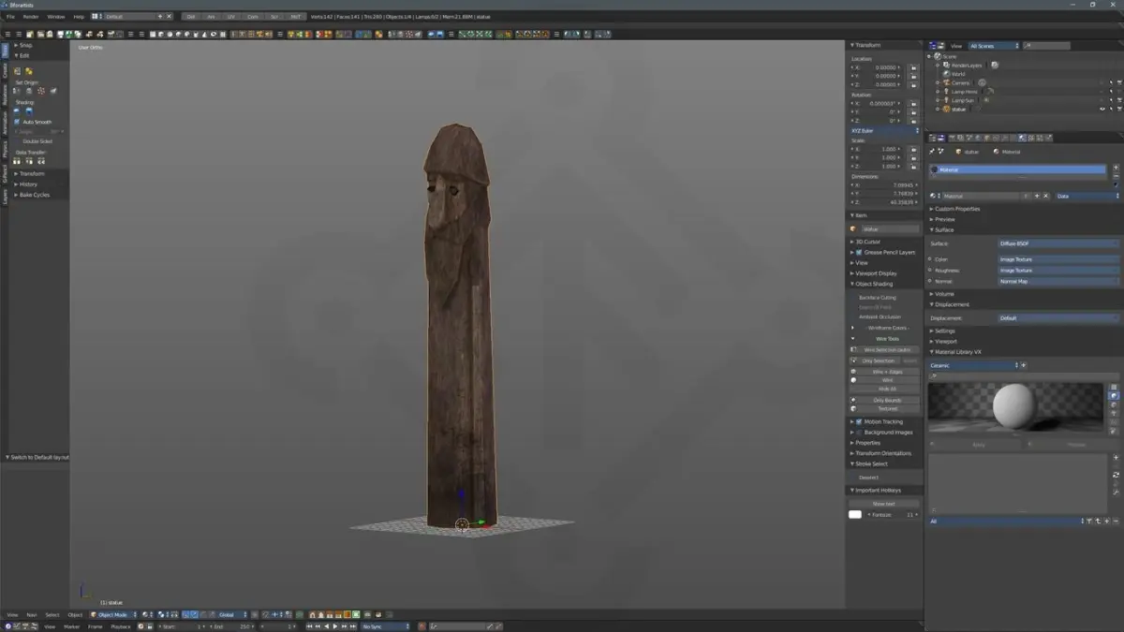Image resolution: width=1124 pixels, height=632 pixels.
Task: Open the Window menu
Action: pyautogui.click(x=56, y=16)
